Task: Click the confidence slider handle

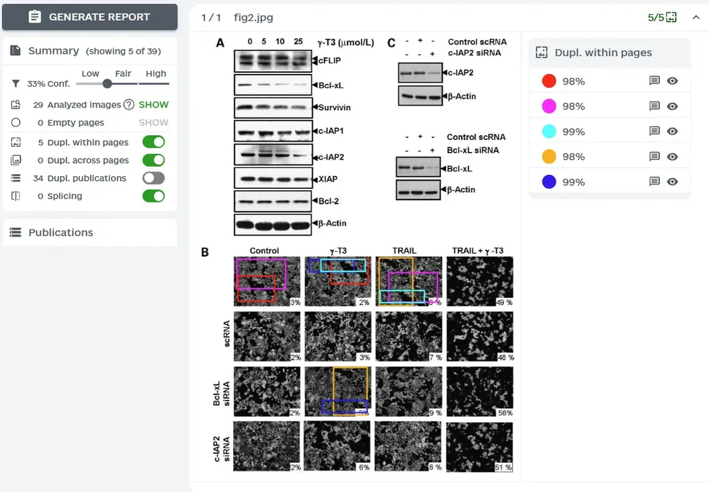Action: 107,84
